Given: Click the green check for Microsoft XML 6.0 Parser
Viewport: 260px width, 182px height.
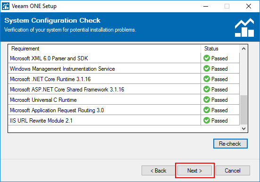Looking at the screenshot, I should tap(207, 58).
